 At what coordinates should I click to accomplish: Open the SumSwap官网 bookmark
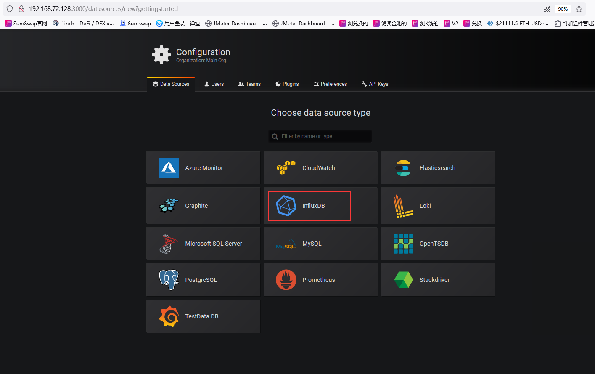point(26,24)
